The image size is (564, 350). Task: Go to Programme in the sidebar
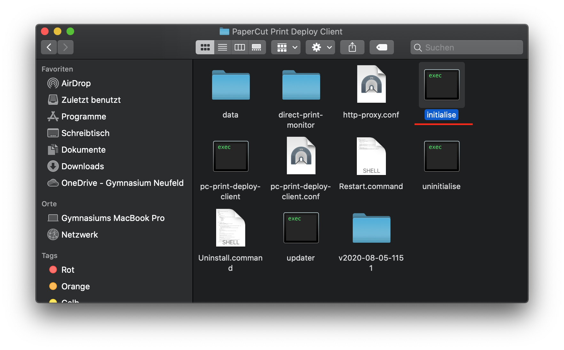(83, 117)
